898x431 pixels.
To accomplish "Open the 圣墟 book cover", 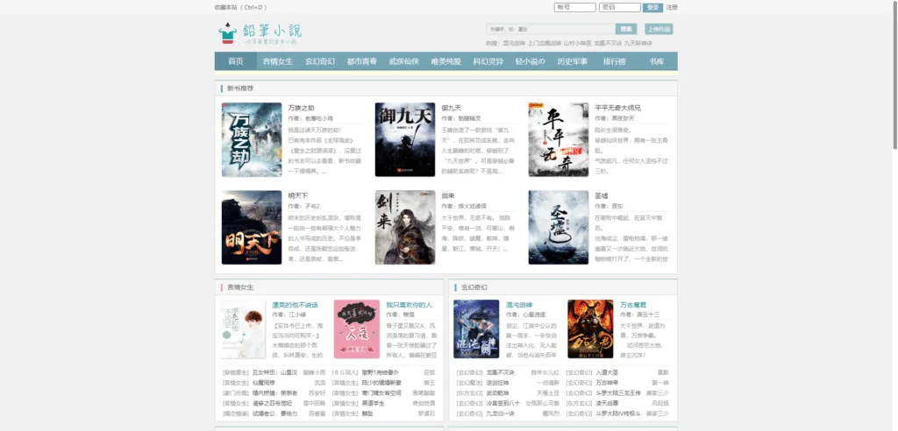I will click(x=559, y=227).
